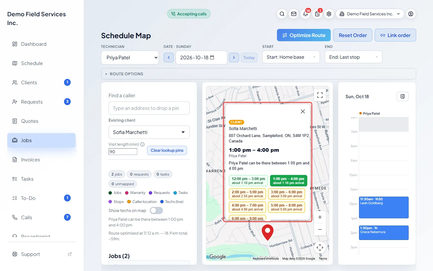Open Invoices in the sidebar
This screenshot has width=433, height=271.
[41, 160]
